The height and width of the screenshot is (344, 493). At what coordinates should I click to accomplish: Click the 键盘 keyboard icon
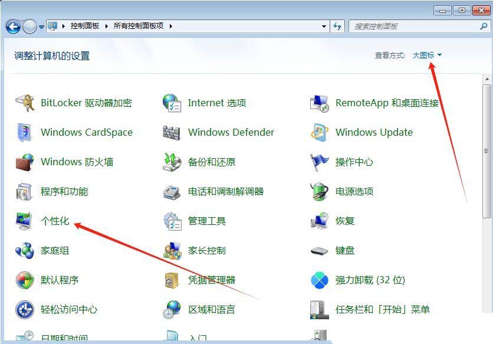[x=319, y=251]
